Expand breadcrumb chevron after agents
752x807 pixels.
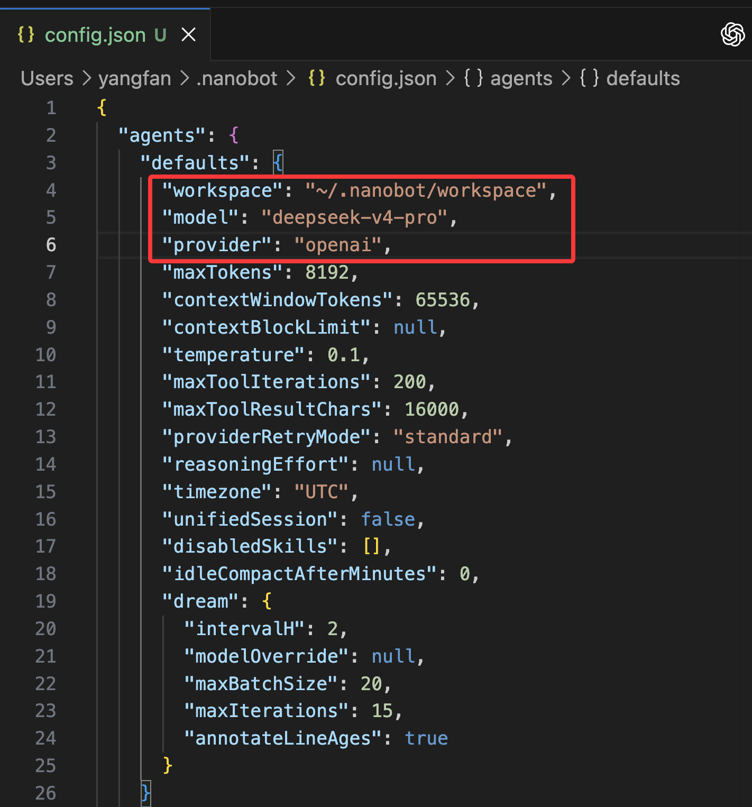[x=566, y=78]
